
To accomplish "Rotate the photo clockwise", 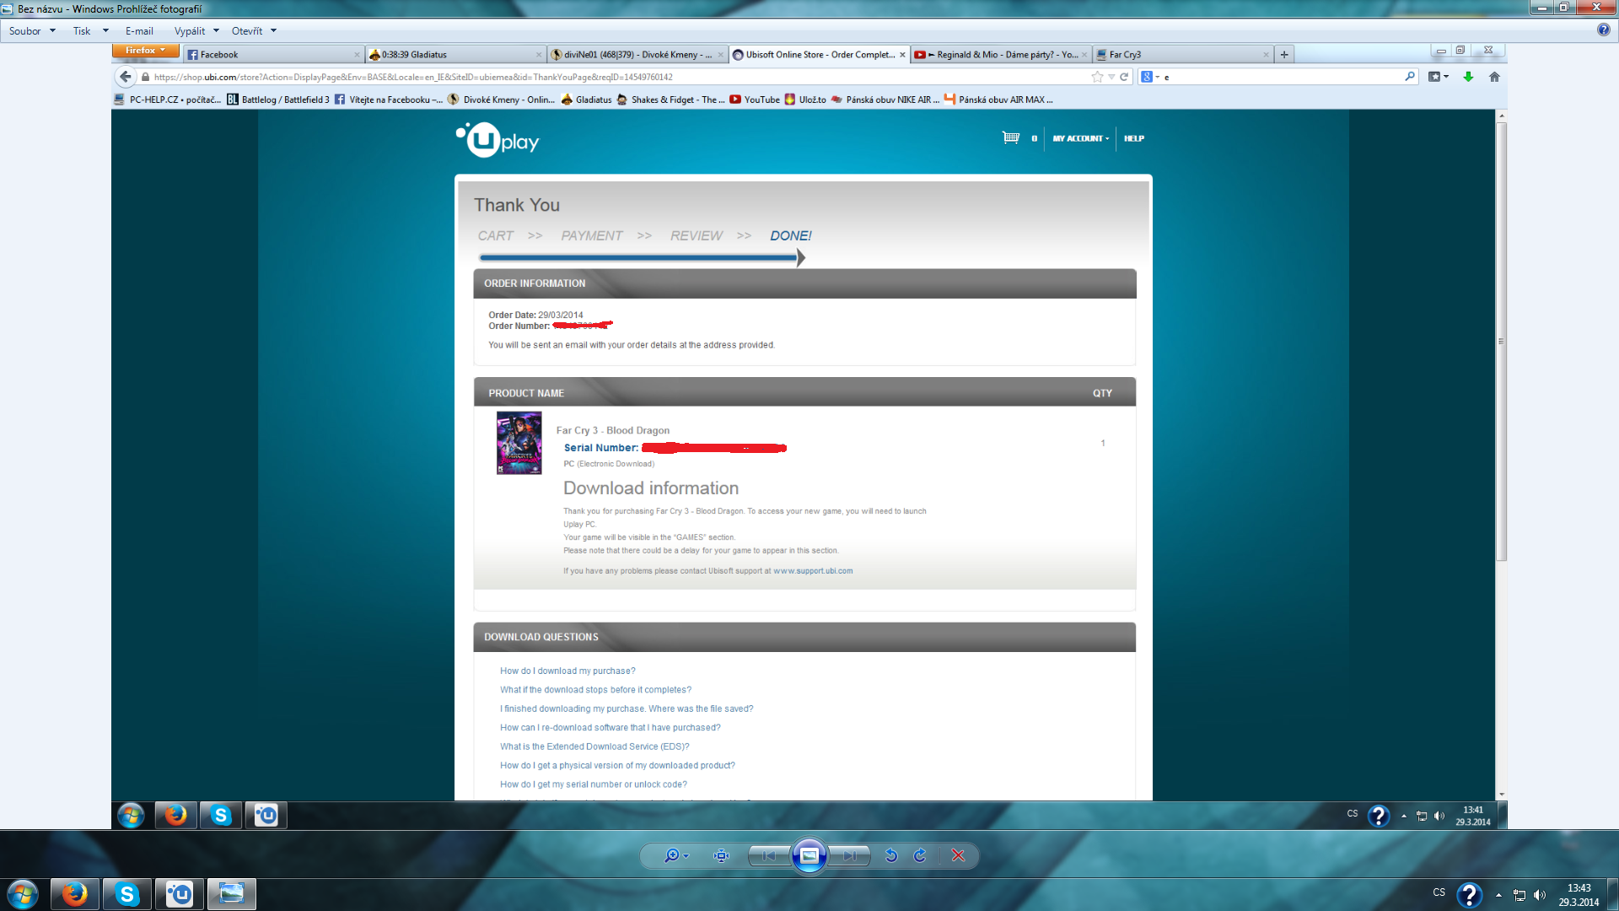I will (x=920, y=855).
